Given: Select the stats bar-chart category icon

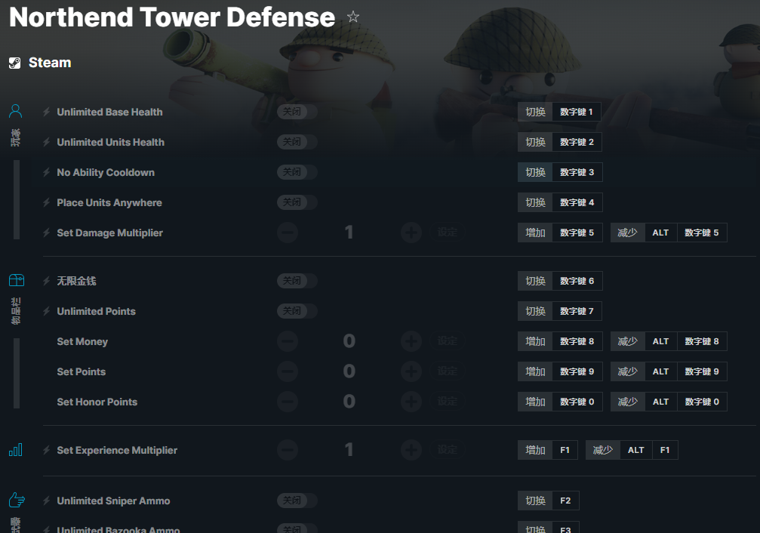Looking at the screenshot, I should pyautogui.click(x=16, y=450).
